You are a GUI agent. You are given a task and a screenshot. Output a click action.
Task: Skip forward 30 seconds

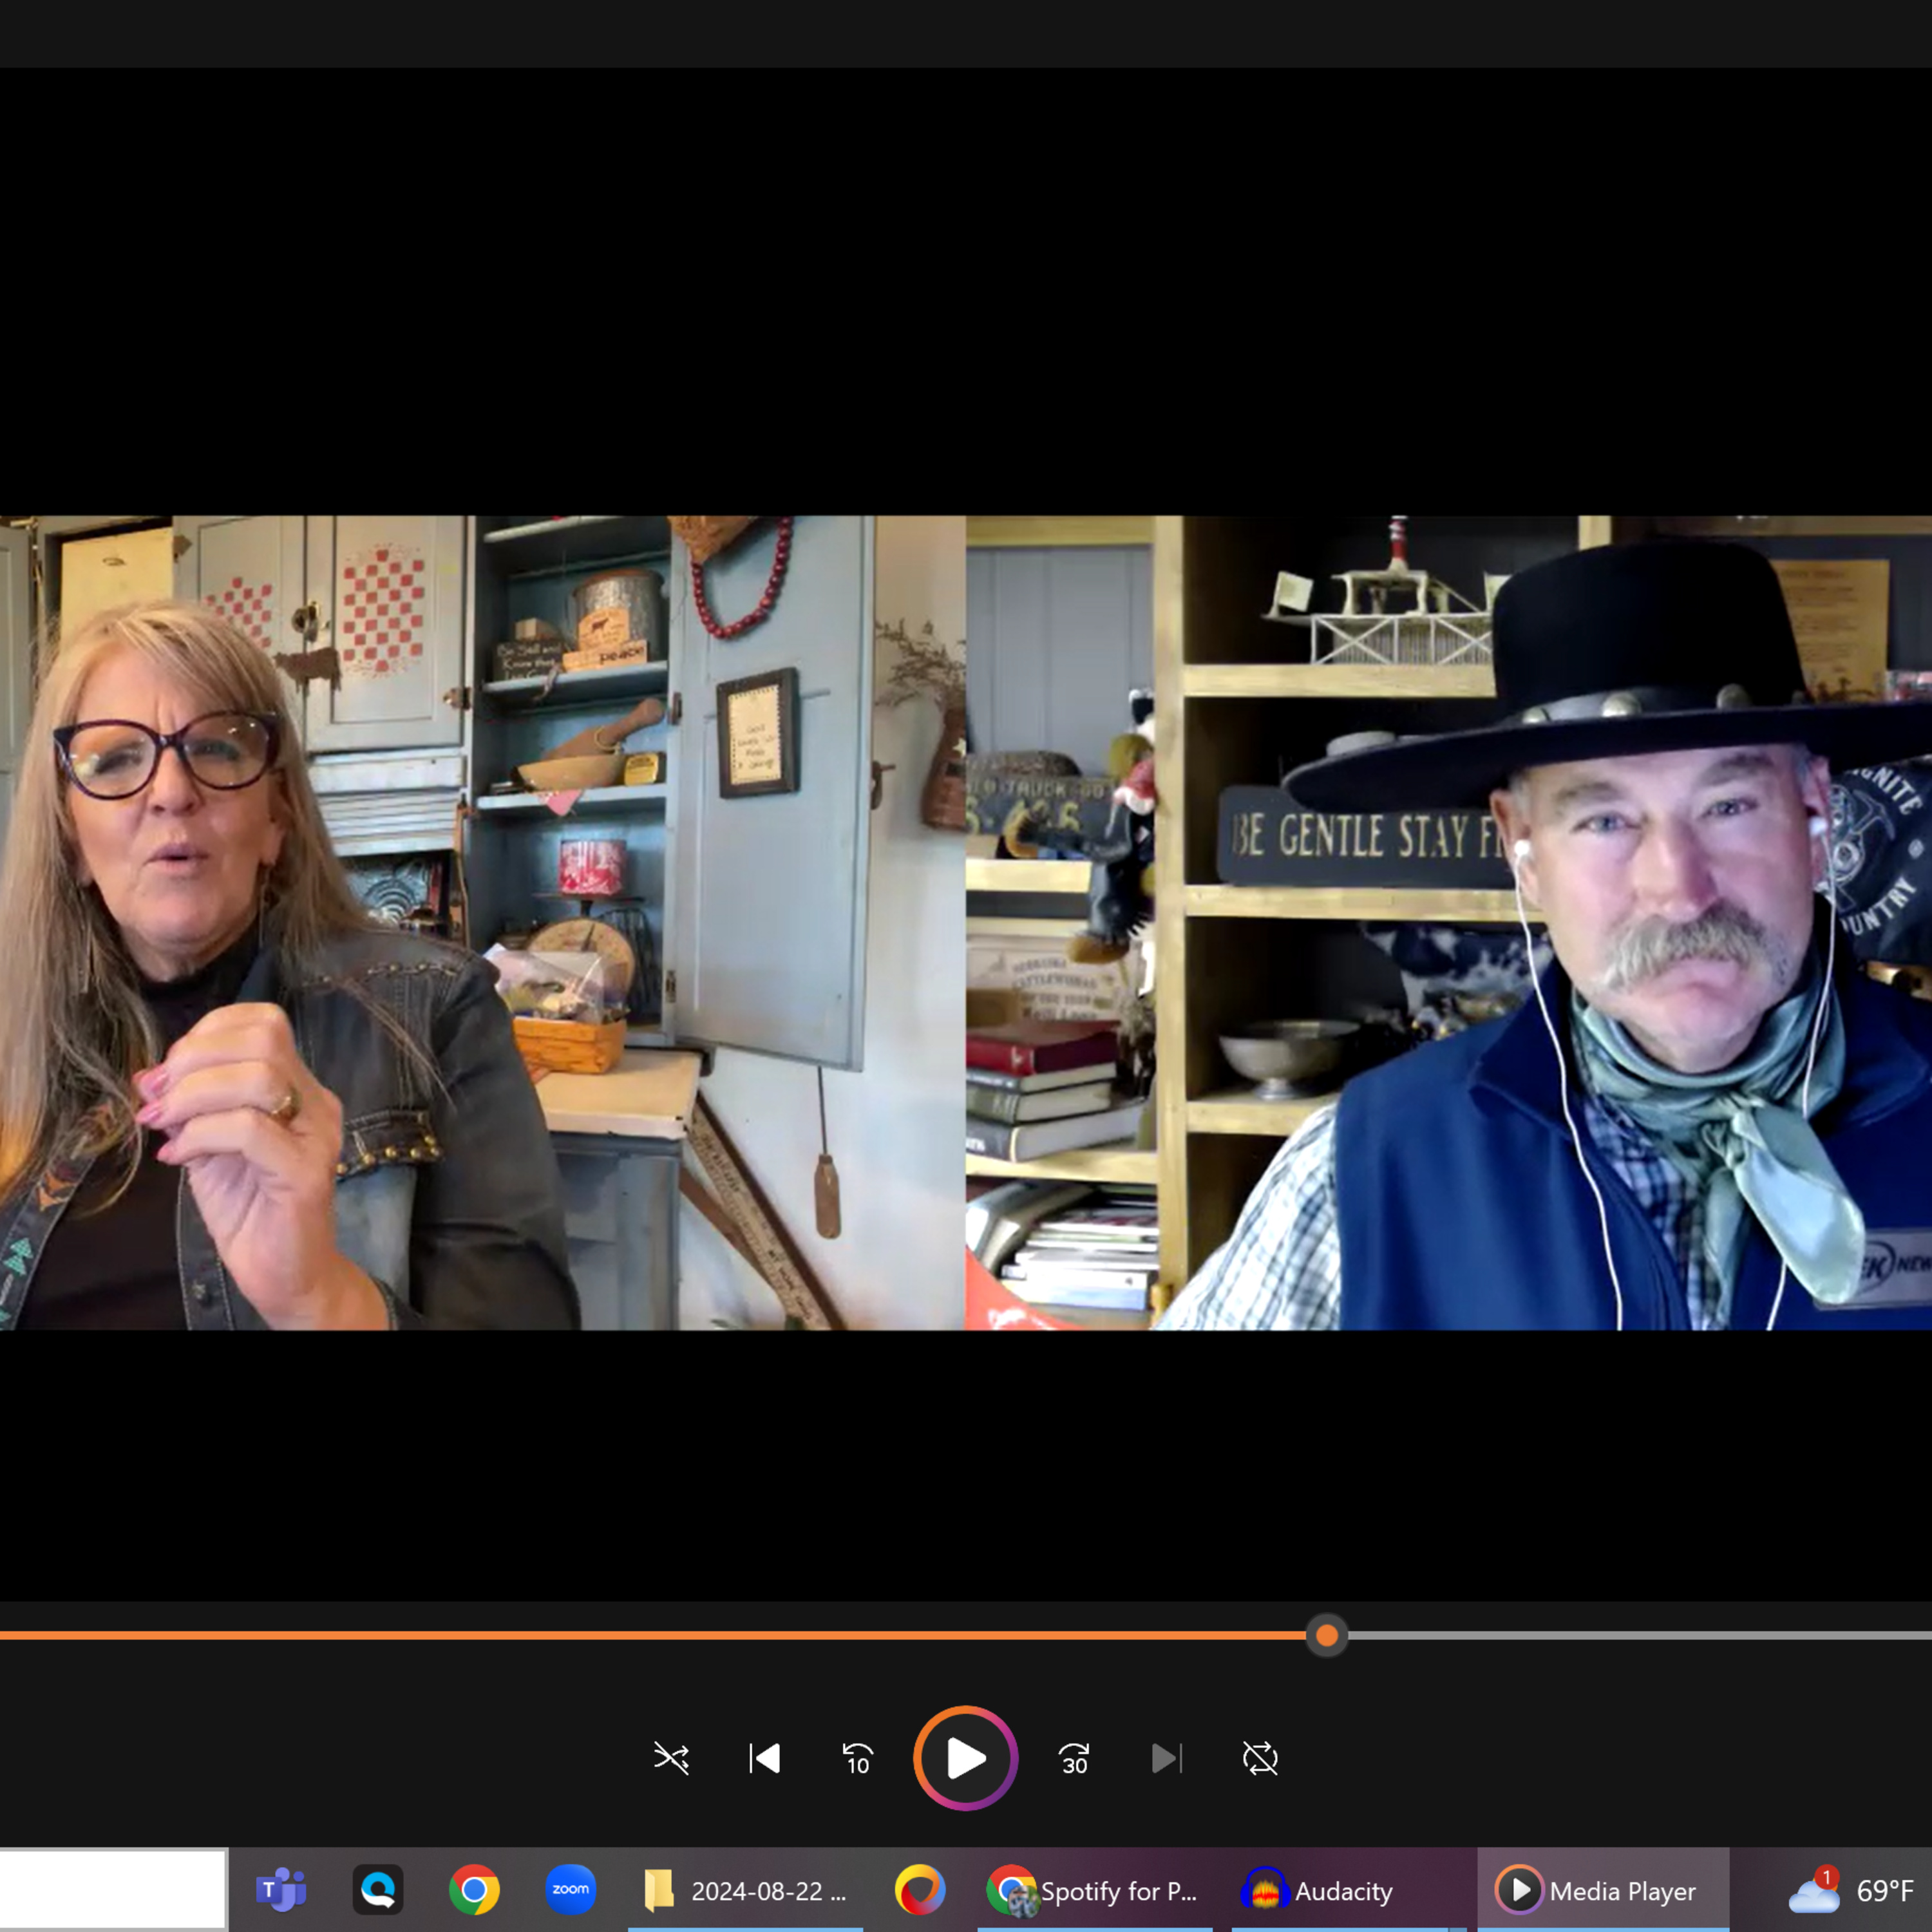[x=1074, y=1758]
